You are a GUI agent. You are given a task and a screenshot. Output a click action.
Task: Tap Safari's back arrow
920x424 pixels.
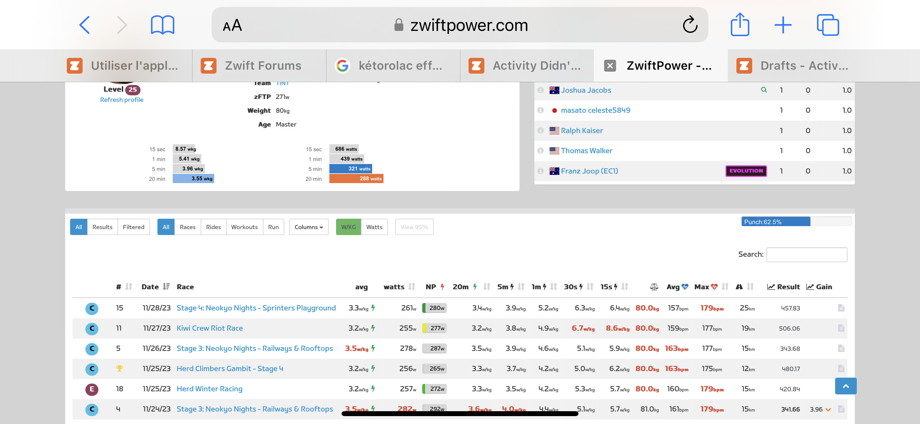tap(84, 25)
